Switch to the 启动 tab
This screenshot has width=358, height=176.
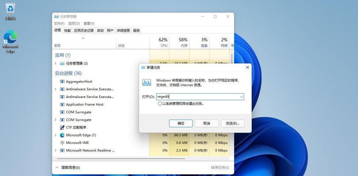pos(100,30)
